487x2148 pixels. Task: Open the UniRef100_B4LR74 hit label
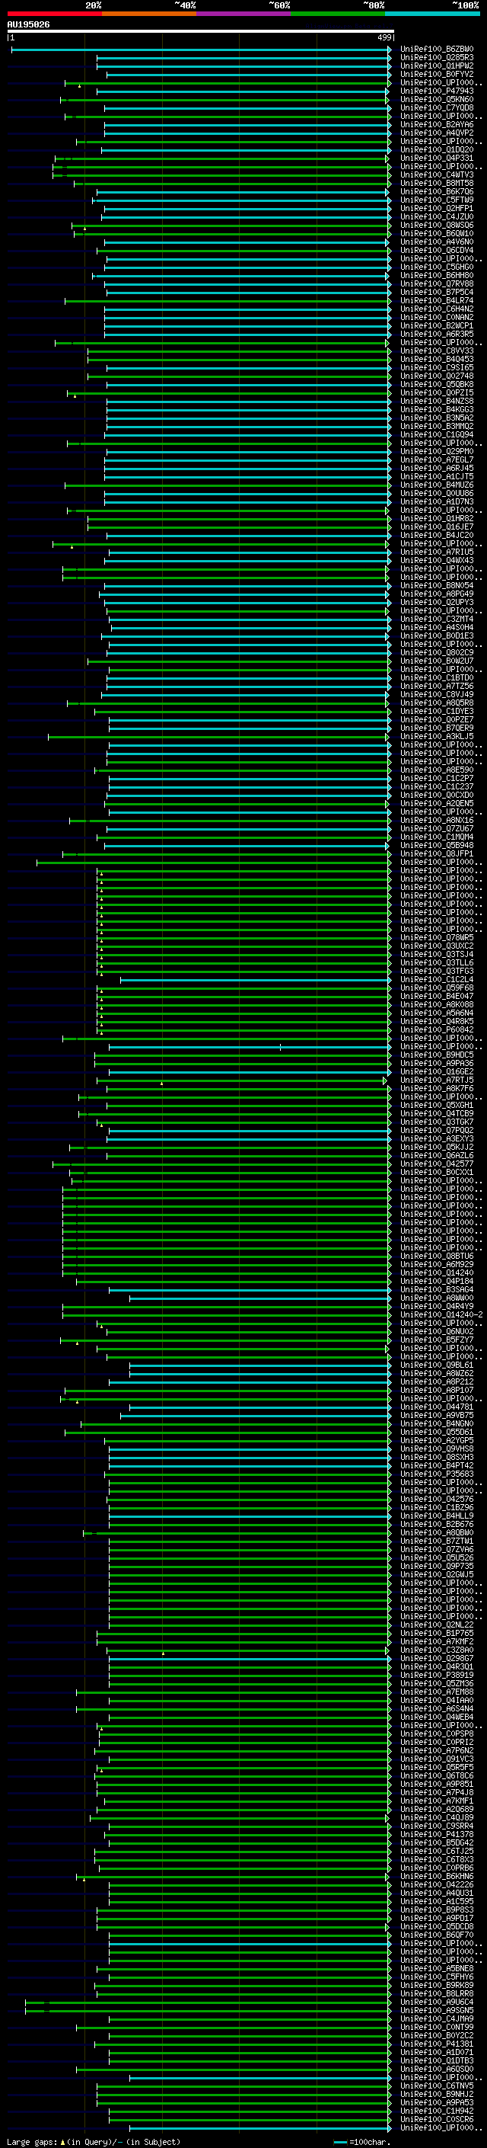pyautogui.click(x=437, y=301)
